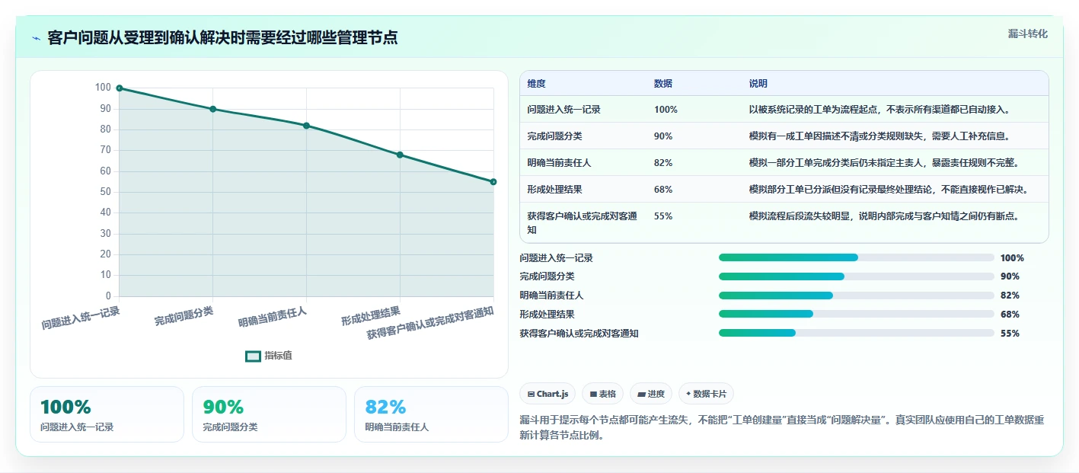Image resolution: width=1079 pixels, height=473 pixels.
Task: Click the 形成处理结果 progress bar
Action: pyautogui.click(x=856, y=314)
